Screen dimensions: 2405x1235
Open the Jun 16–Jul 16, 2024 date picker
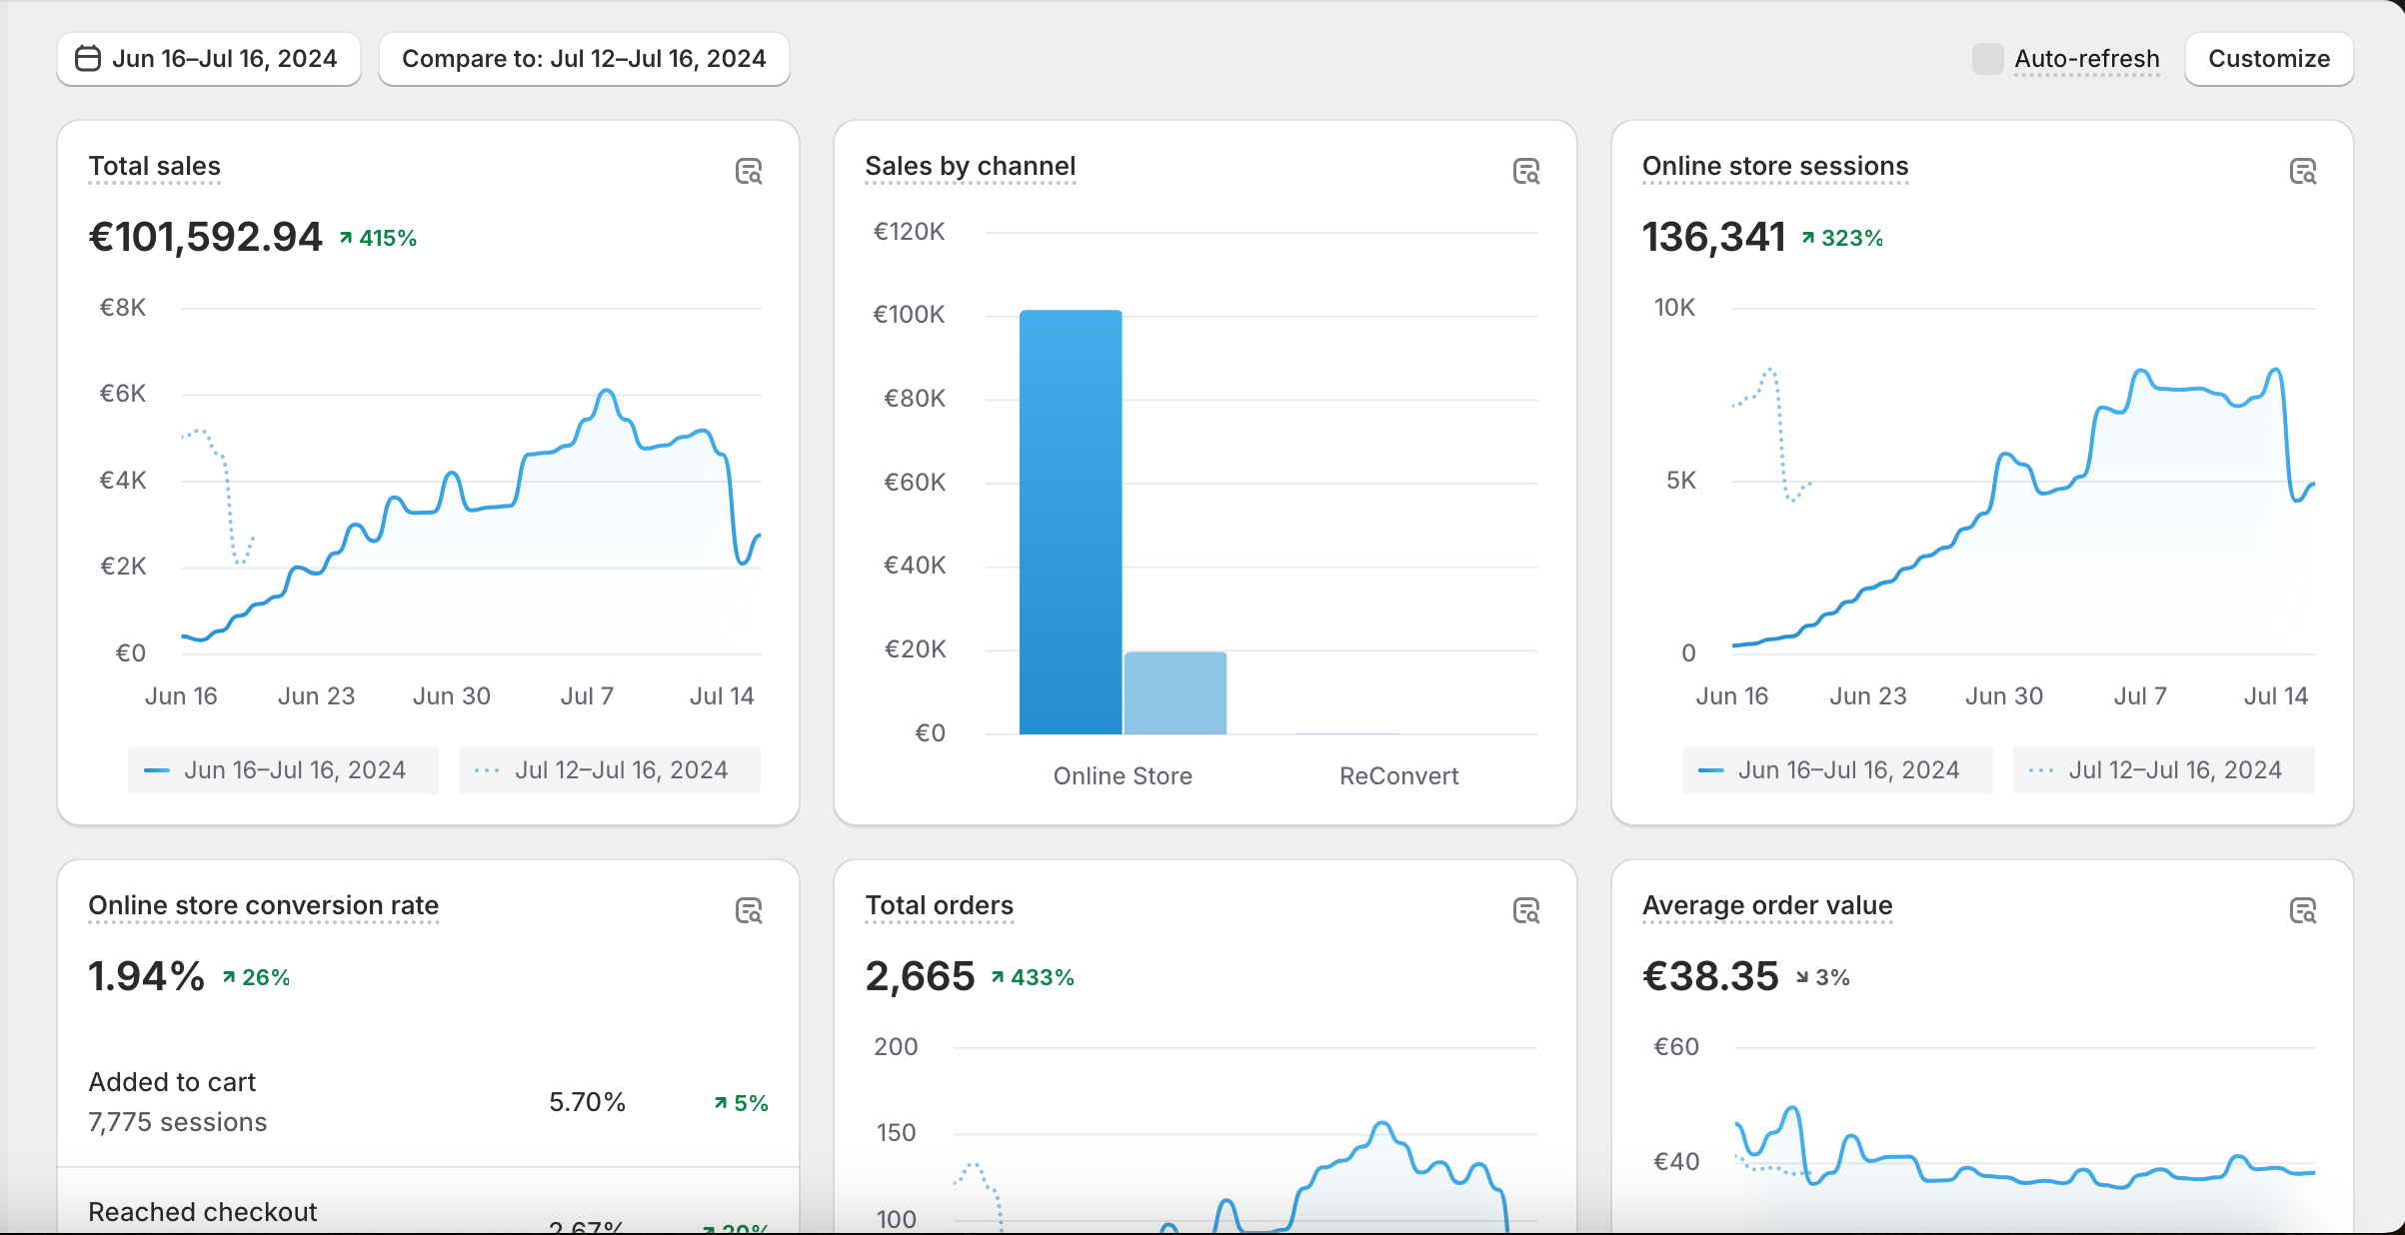[209, 59]
